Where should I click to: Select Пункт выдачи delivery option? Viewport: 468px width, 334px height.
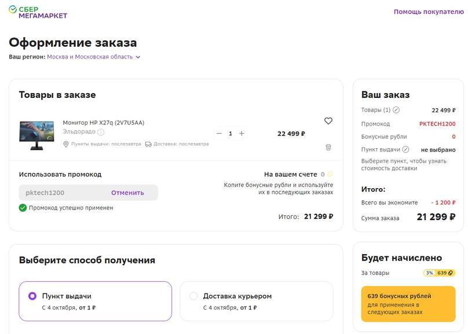click(x=96, y=301)
